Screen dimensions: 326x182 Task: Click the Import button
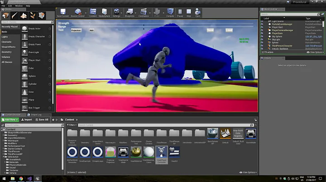point(27,120)
